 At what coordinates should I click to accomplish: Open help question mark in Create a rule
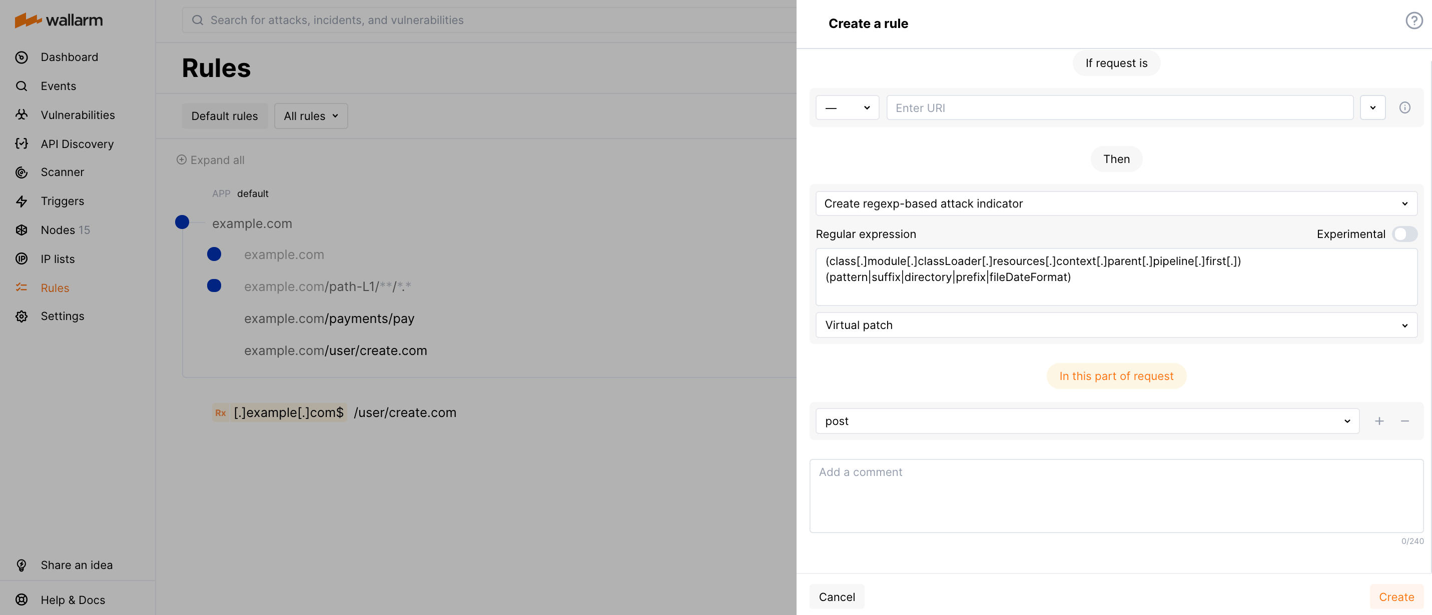pyautogui.click(x=1413, y=21)
